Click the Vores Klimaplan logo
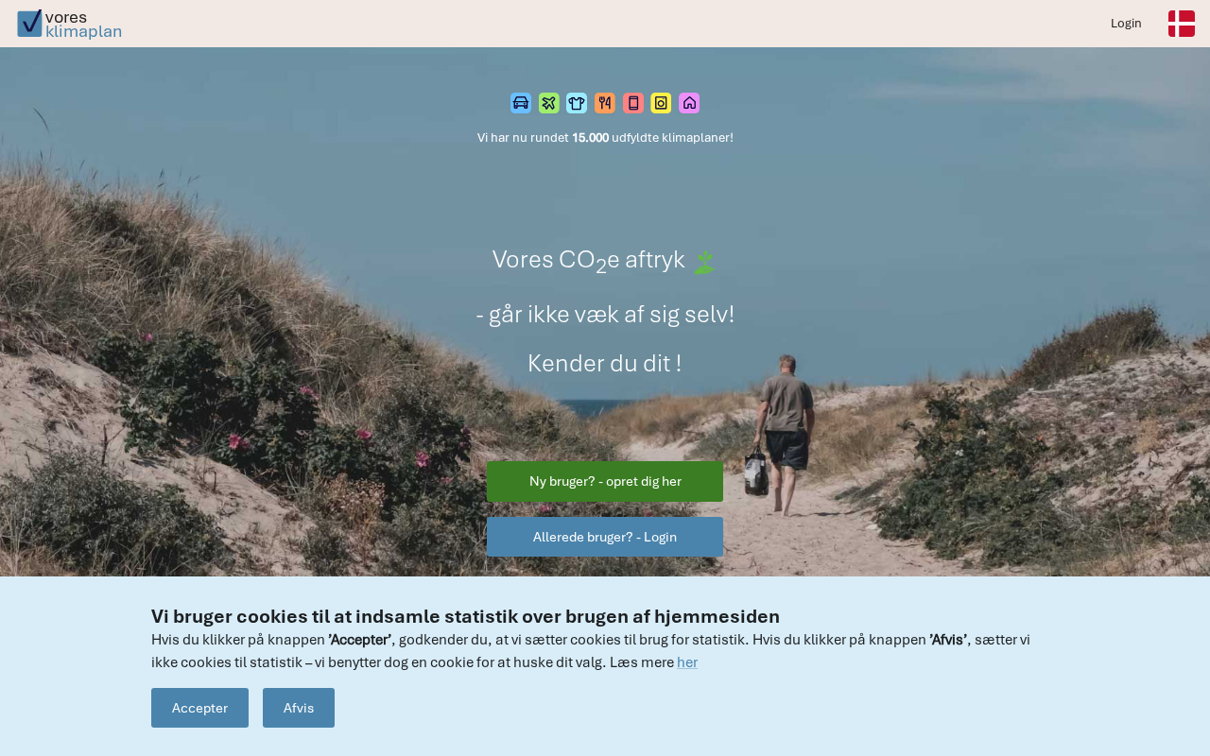This screenshot has width=1210, height=756. [x=69, y=24]
